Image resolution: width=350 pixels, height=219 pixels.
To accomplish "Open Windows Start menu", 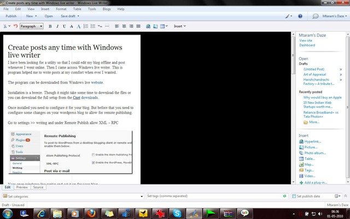I will [8, 214].
